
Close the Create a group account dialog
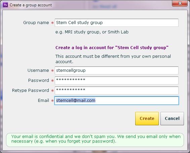(180, 3)
